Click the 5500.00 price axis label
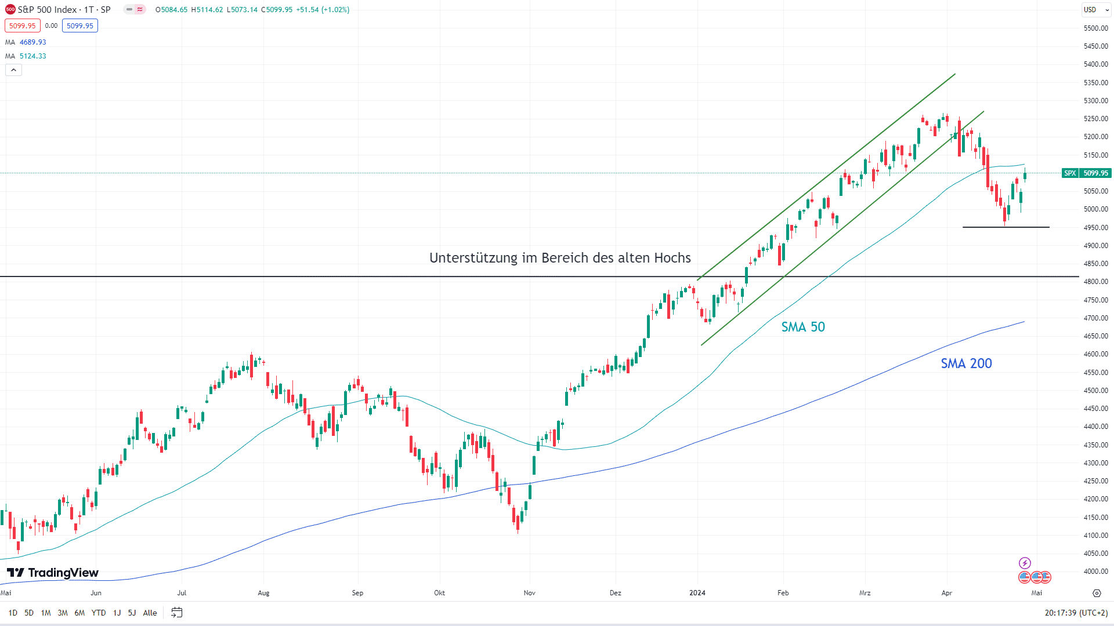The width and height of the screenshot is (1114, 626). click(1096, 28)
